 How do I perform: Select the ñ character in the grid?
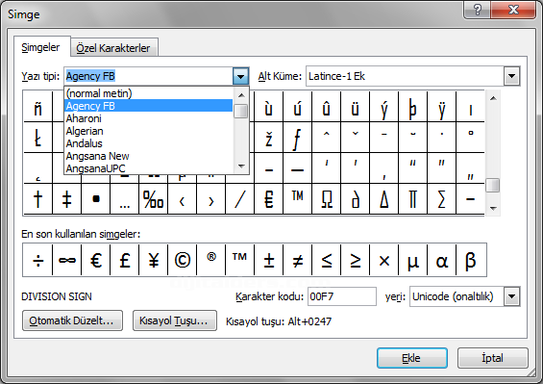click(37, 107)
